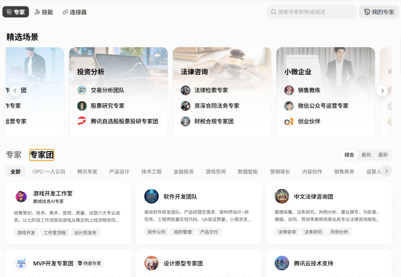The image size is (401, 277).
Task: Open 软件开发团队 card title
Action: coord(180,197)
